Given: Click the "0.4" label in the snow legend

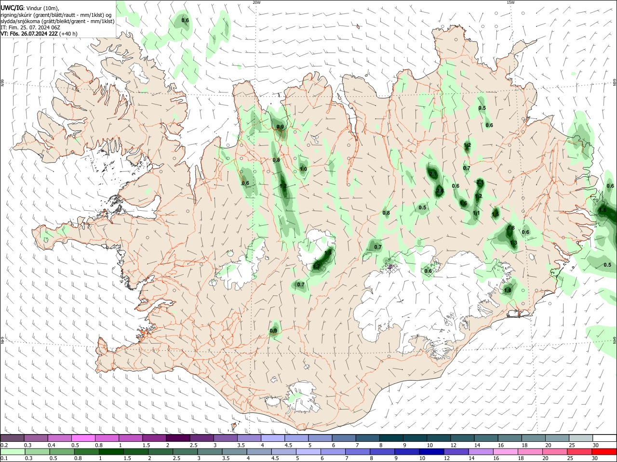Looking at the screenshot, I should click(x=51, y=445).
